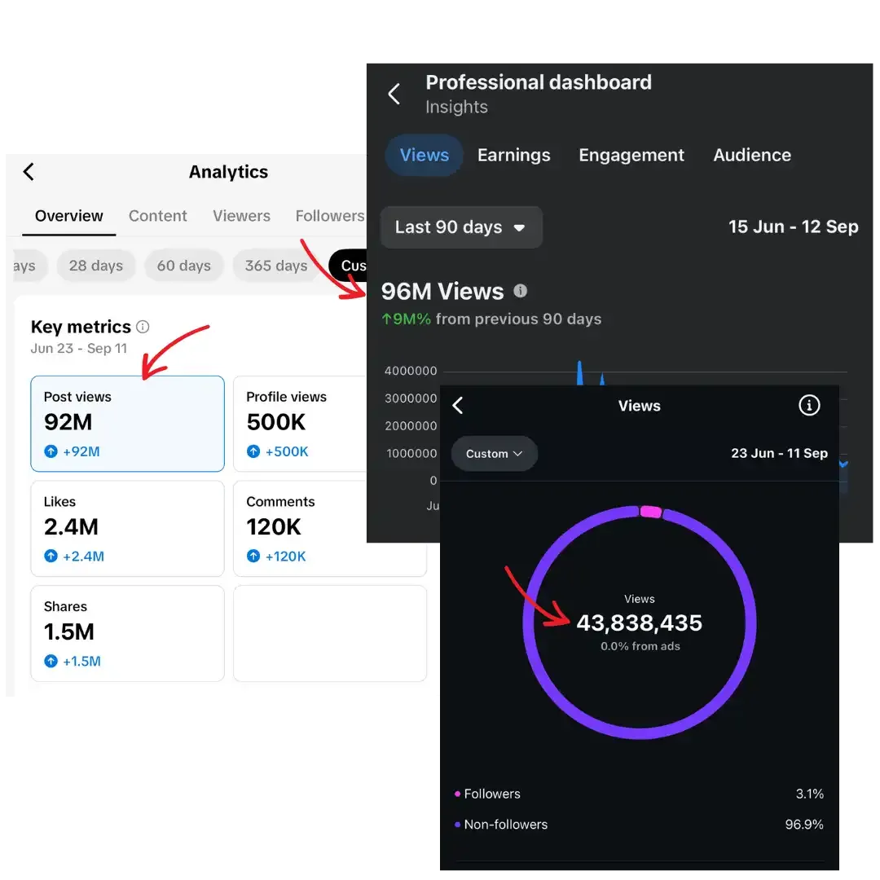Switch to the Earnings tab
The image size is (880, 880).
pos(513,155)
